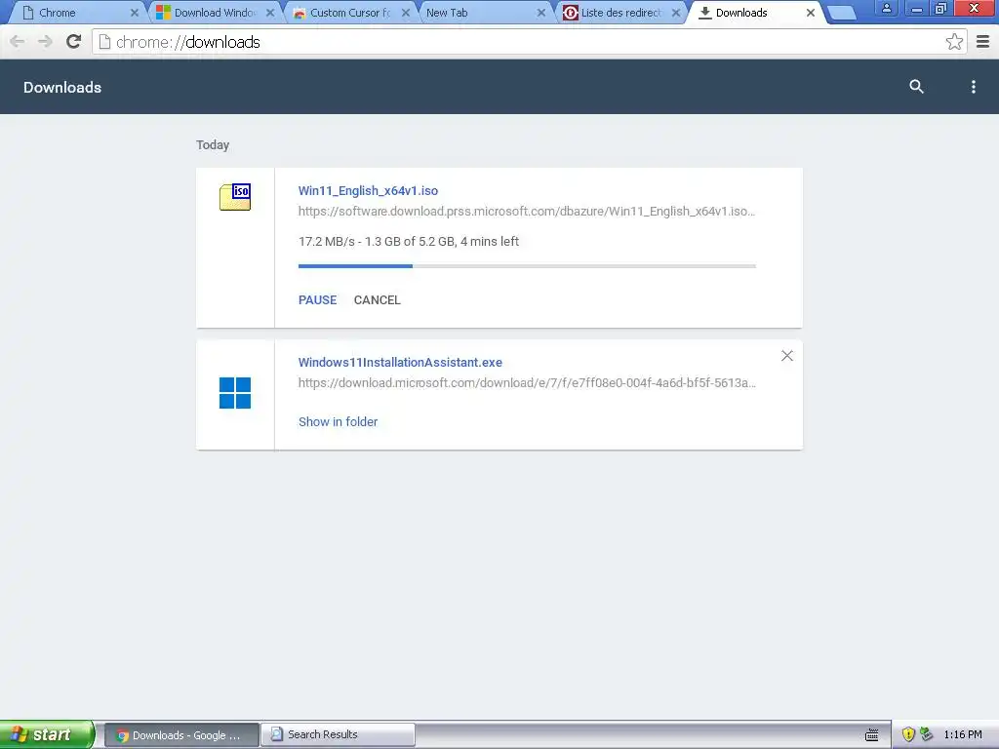Close the Custom Cursor tab

click(x=406, y=13)
